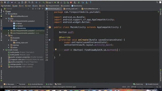Collapse the manifests folder
The image size is (162, 91).
[x=6, y=14]
